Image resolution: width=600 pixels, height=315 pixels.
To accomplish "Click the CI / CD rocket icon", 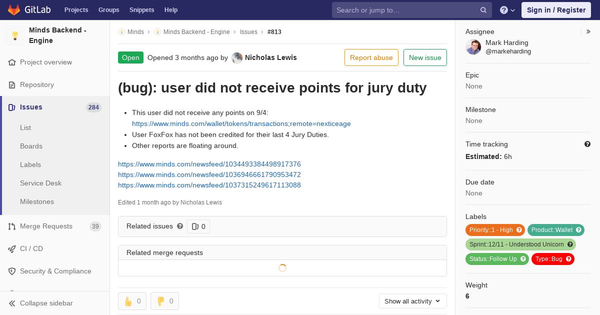I will (x=12, y=249).
